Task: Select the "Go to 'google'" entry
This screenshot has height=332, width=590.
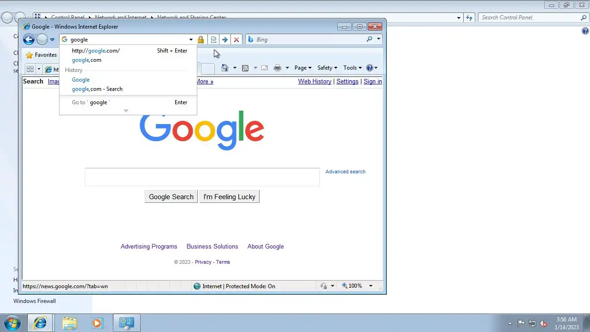Action: point(128,102)
